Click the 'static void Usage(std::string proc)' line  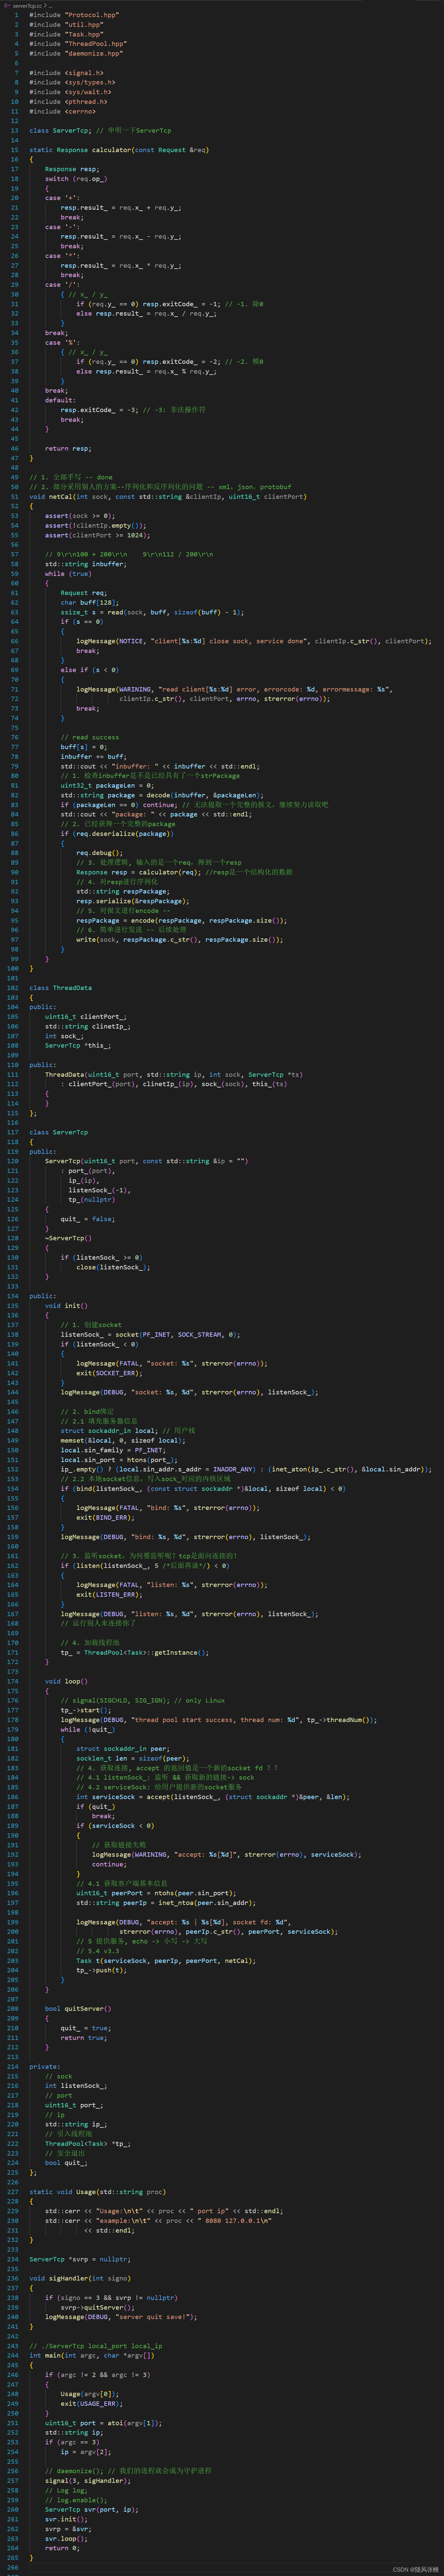(x=98, y=2192)
